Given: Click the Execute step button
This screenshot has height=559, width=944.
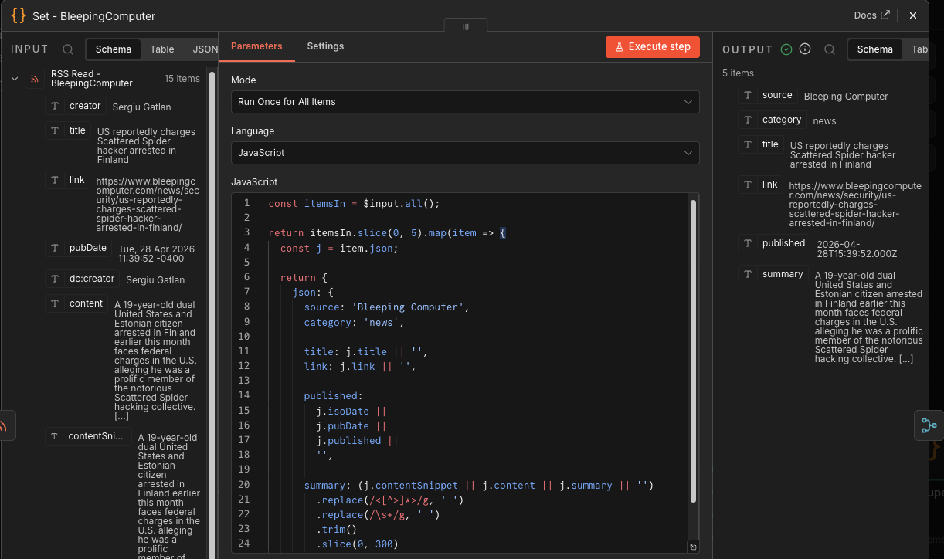Looking at the screenshot, I should (652, 46).
